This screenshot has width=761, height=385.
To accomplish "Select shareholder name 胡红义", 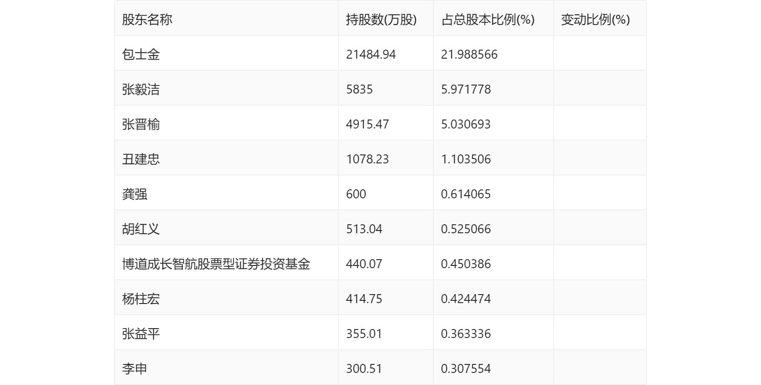I will click(x=141, y=229).
